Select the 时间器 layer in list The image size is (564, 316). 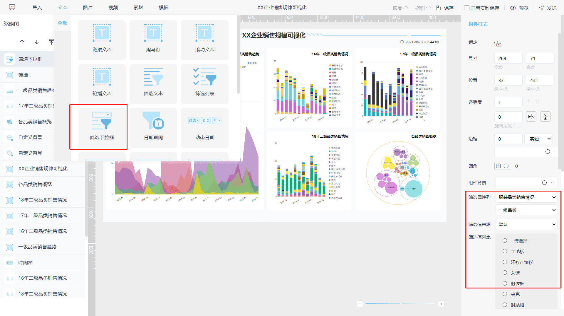point(43,262)
